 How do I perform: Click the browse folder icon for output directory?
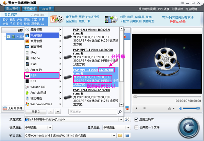point(120,136)
